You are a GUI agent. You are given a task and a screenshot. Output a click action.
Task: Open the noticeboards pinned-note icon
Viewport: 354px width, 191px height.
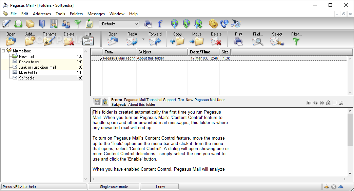(x=90, y=24)
